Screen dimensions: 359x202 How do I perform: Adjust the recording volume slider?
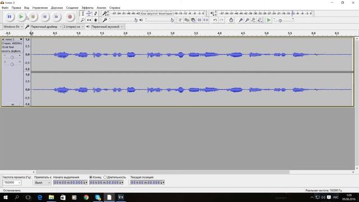[123, 20]
